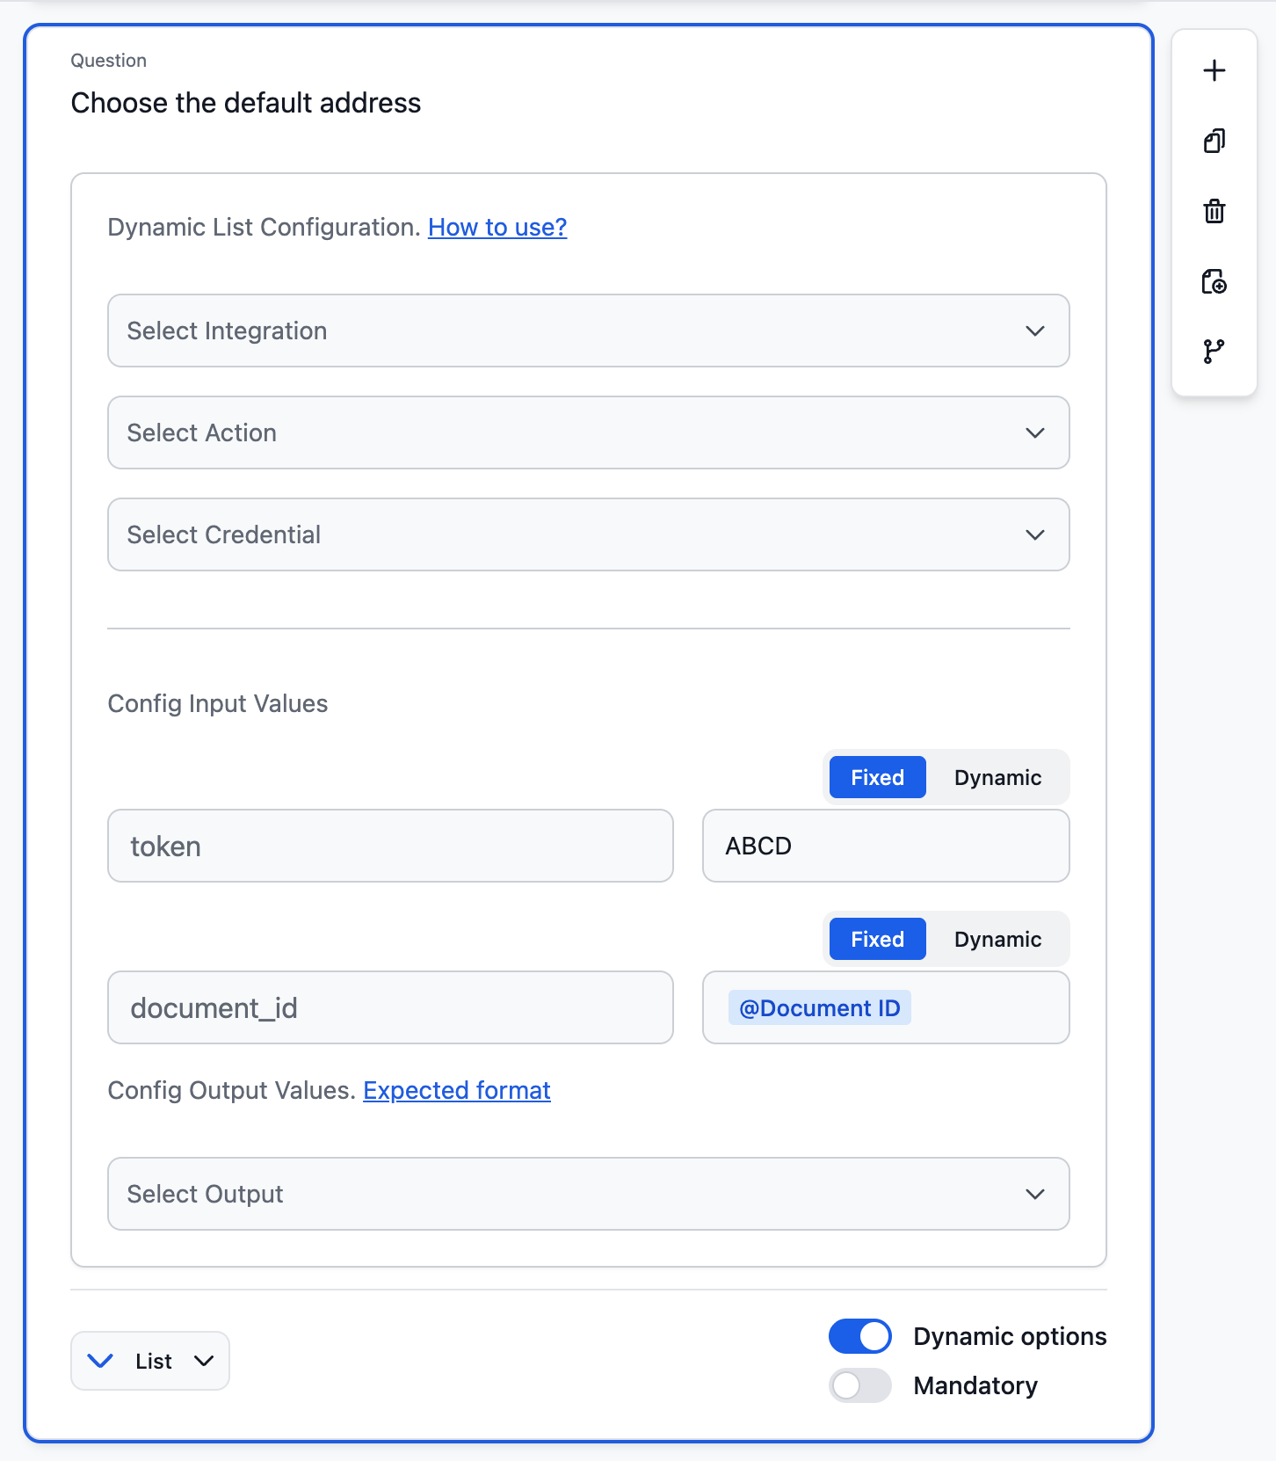This screenshot has width=1276, height=1461.
Task: Collapse the question using the blue chevron
Action: pos(99,1360)
